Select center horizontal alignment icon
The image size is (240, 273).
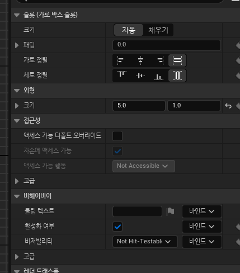(140, 60)
